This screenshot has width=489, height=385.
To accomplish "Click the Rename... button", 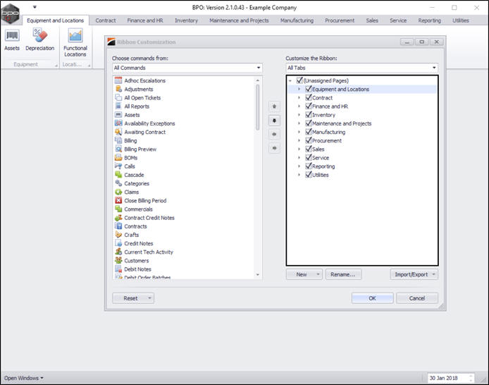I will [x=343, y=274].
